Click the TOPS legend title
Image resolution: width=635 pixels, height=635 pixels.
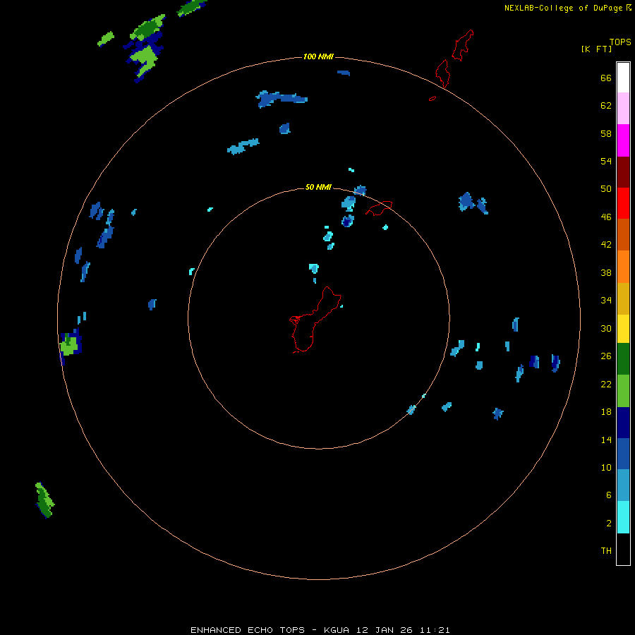[620, 42]
